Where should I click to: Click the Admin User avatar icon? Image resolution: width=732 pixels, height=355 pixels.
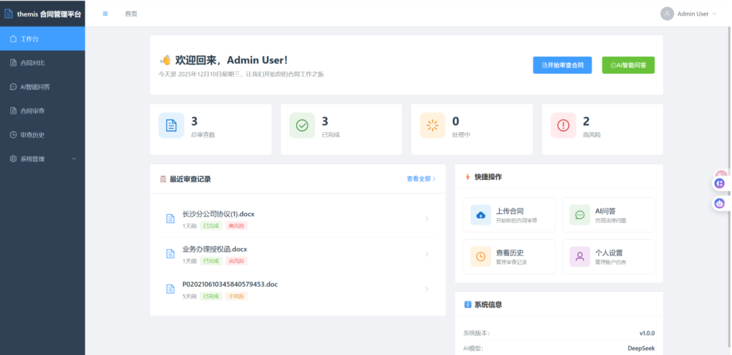click(x=667, y=14)
